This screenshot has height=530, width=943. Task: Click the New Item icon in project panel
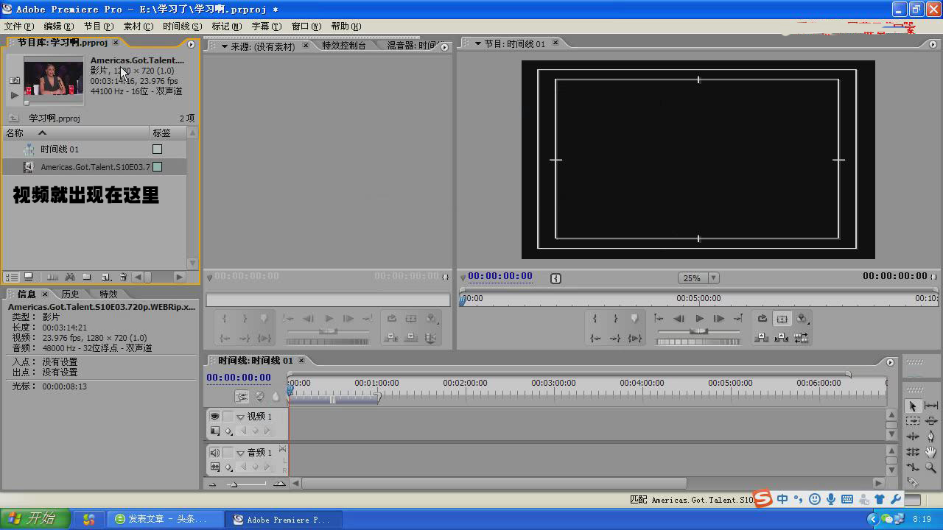[x=106, y=278]
